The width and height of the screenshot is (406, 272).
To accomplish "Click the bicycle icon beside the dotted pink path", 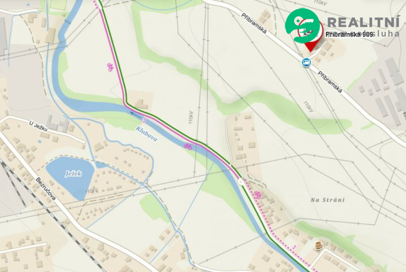I will tap(258, 195).
